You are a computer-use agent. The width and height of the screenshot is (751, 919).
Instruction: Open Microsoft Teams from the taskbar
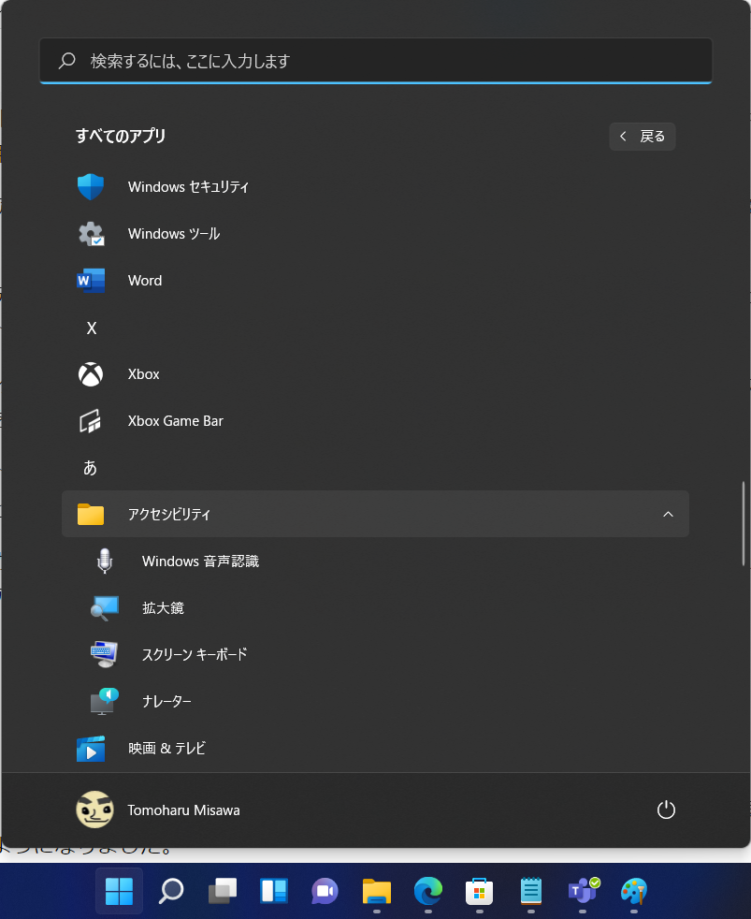point(583,891)
